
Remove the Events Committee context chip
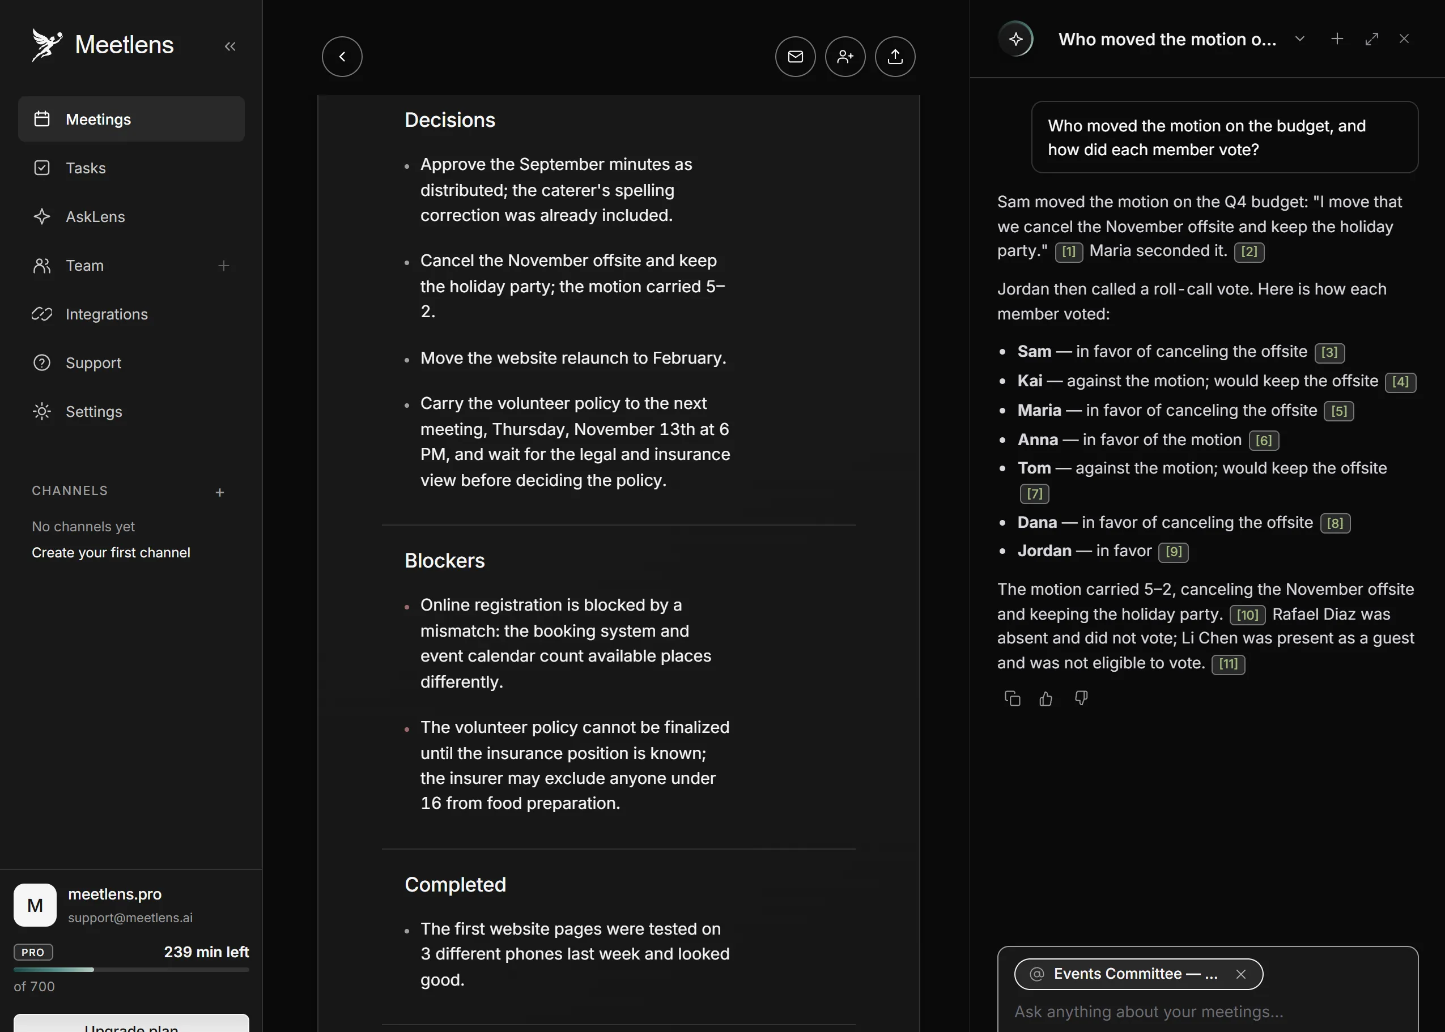tap(1240, 974)
